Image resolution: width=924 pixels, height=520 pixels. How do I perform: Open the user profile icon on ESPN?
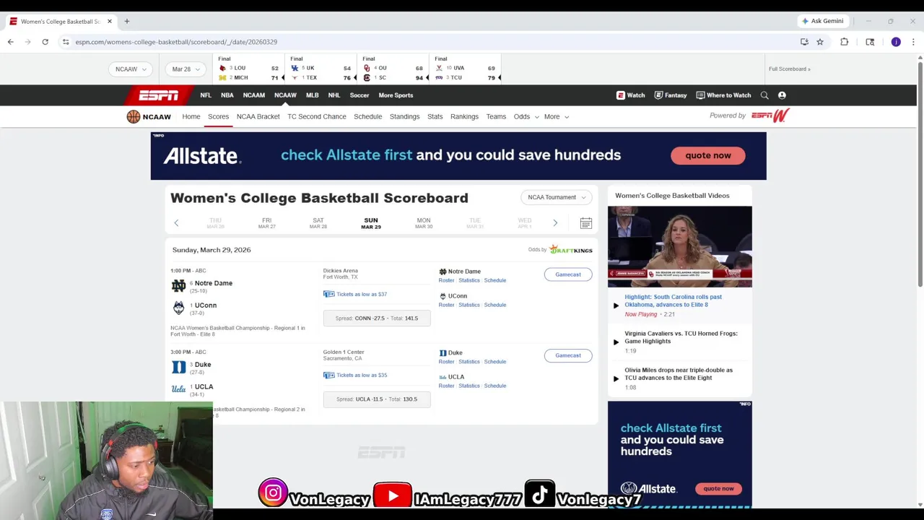click(x=782, y=95)
